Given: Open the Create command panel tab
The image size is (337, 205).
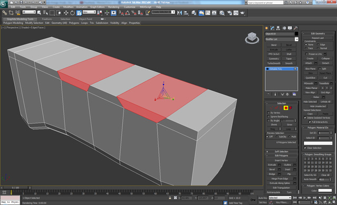Looking at the screenshot, I should tap(267, 28).
